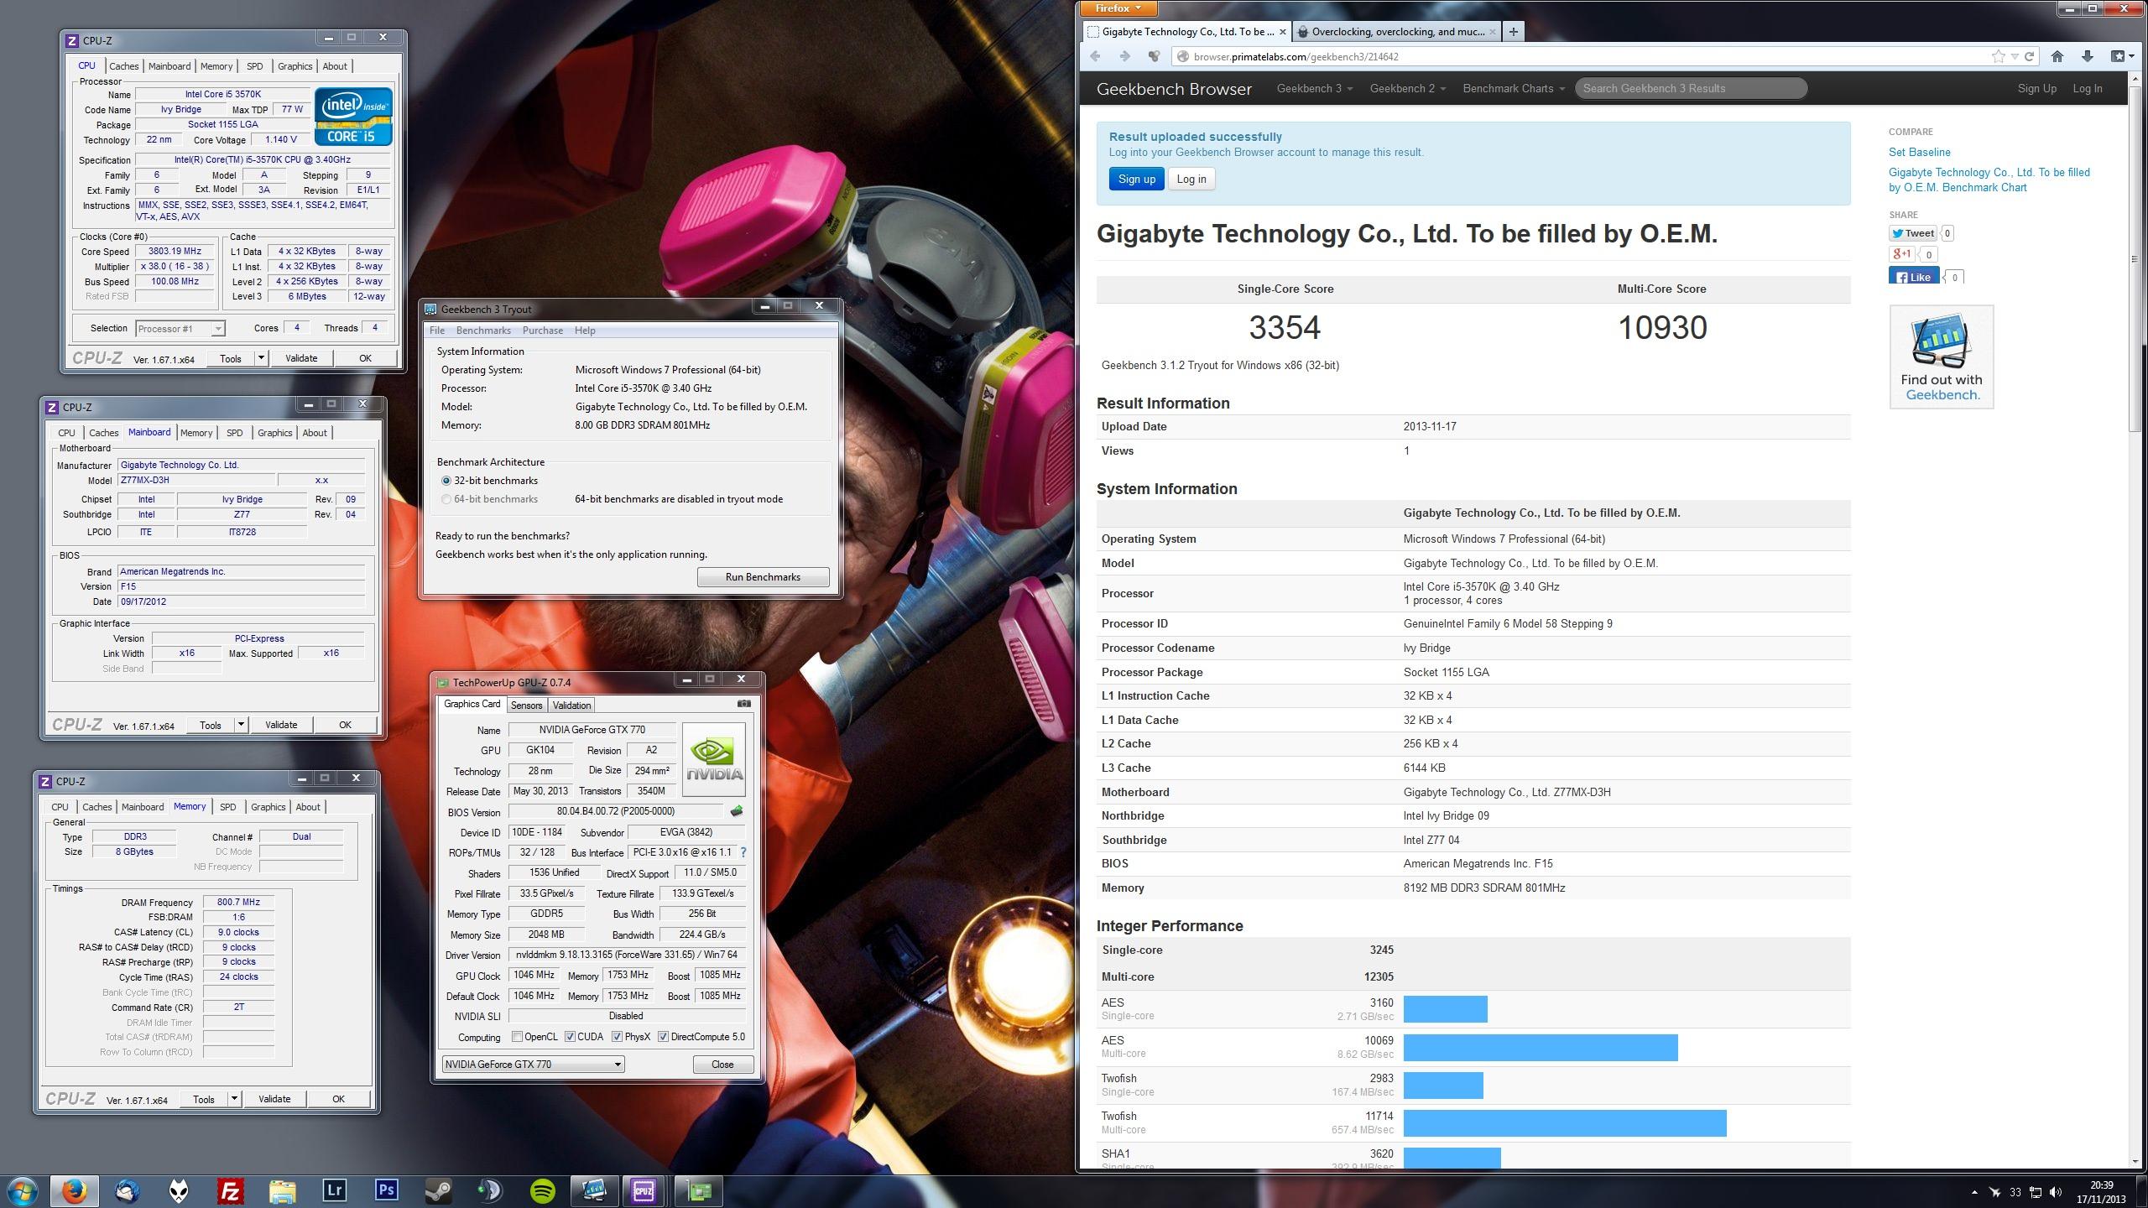This screenshot has width=2148, height=1208.
Task: Open the Purchase menu in Geekbench
Action: 542,331
